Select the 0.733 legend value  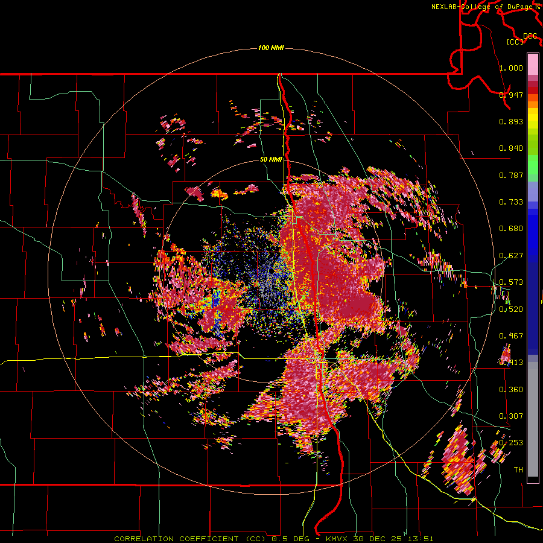click(x=511, y=202)
